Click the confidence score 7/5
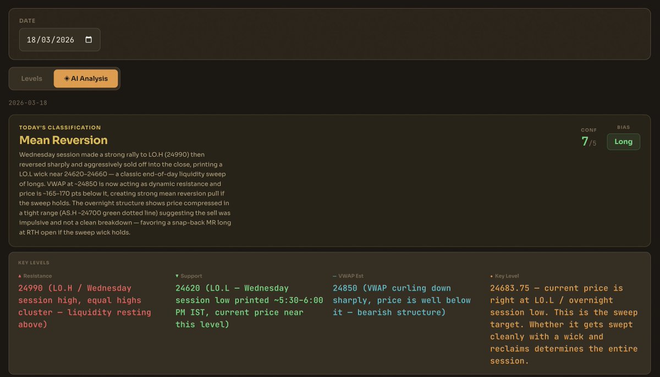 tap(588, 142)
